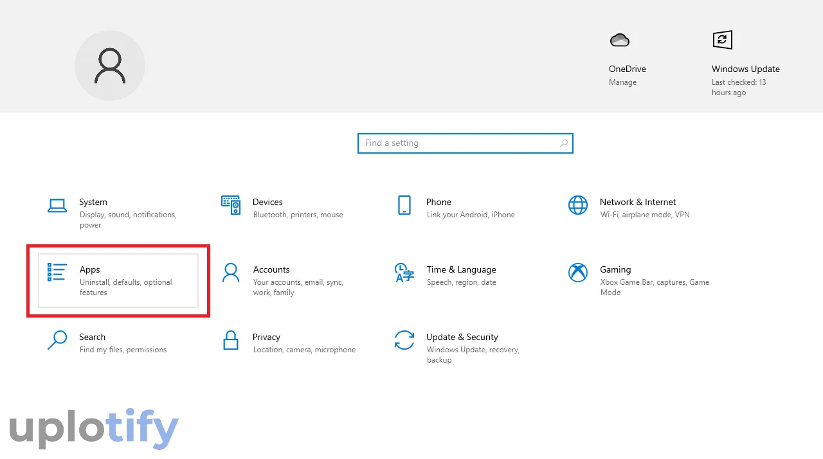The height and width of the screenshot is (459, 823).
Task: Click the Apps list icon
Action: point(57,272)
